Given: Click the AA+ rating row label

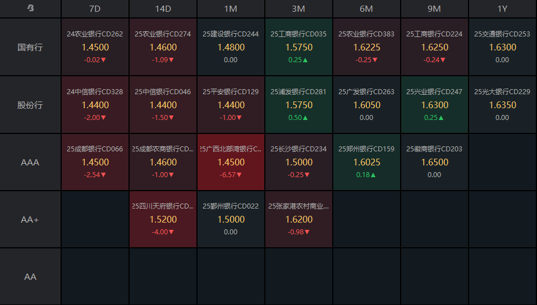Looking at the screenshot, I should click(30, 220).
